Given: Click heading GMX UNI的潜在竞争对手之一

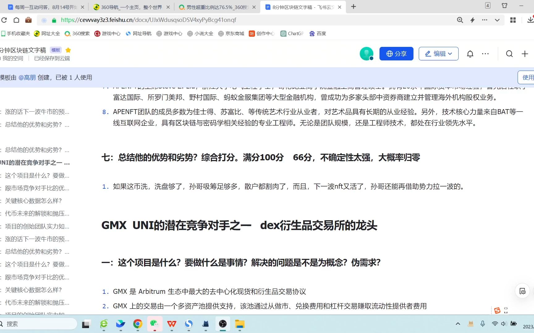Looking at the screenshot, I should click(x=239, y=225).
